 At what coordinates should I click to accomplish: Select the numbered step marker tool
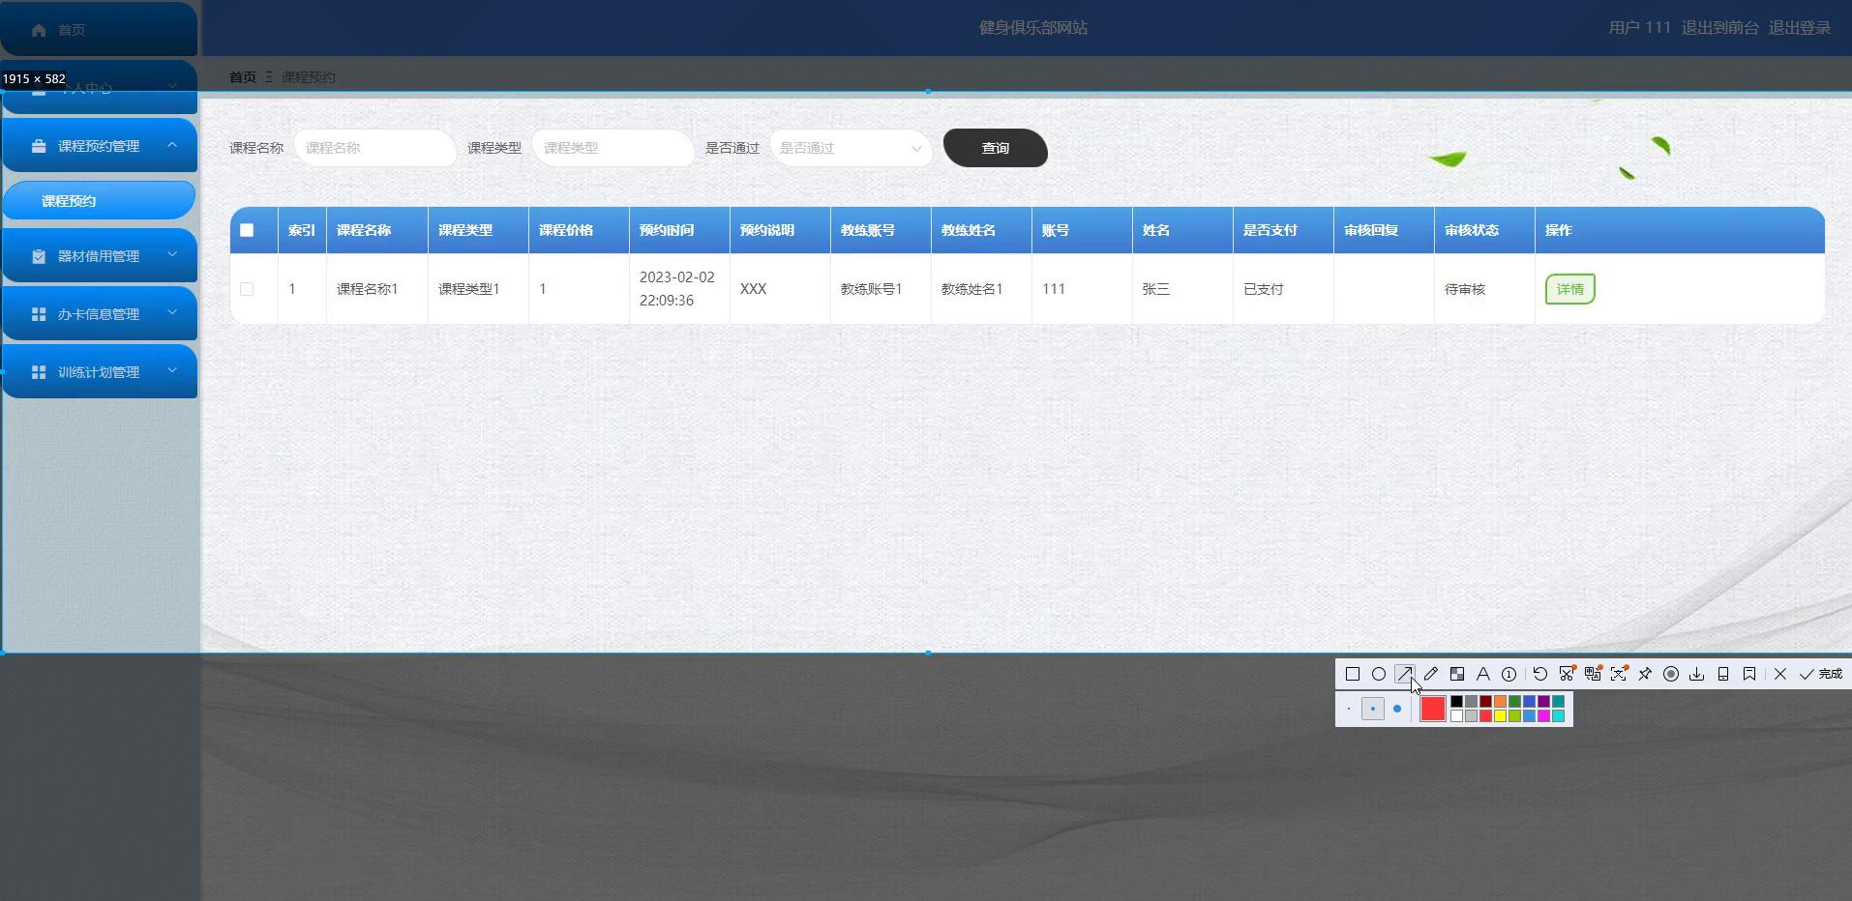pos(1509,674)
